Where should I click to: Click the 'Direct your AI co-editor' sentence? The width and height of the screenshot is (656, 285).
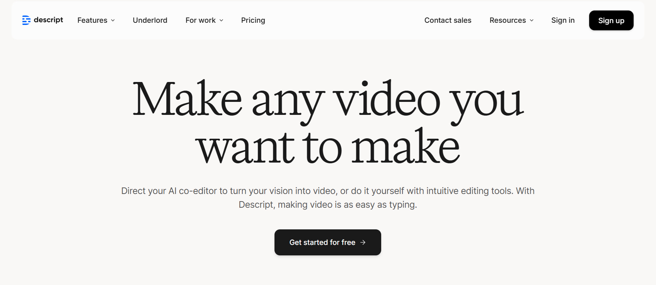pos(328,191)
